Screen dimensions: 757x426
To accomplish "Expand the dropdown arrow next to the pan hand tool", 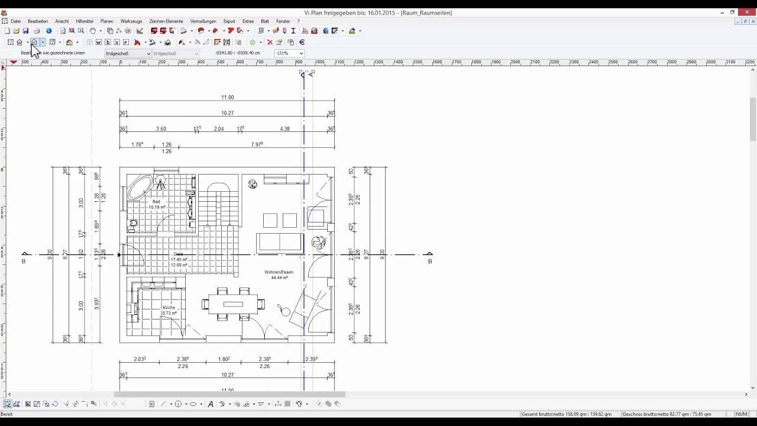I will tap(101, 31).
